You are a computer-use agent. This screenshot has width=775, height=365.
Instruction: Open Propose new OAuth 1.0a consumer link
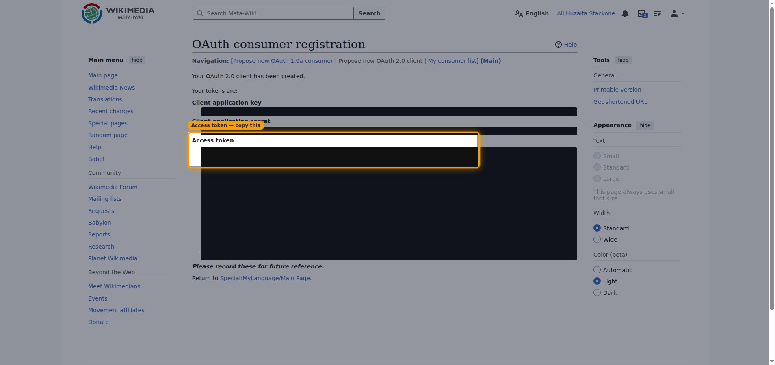(283, 61)
